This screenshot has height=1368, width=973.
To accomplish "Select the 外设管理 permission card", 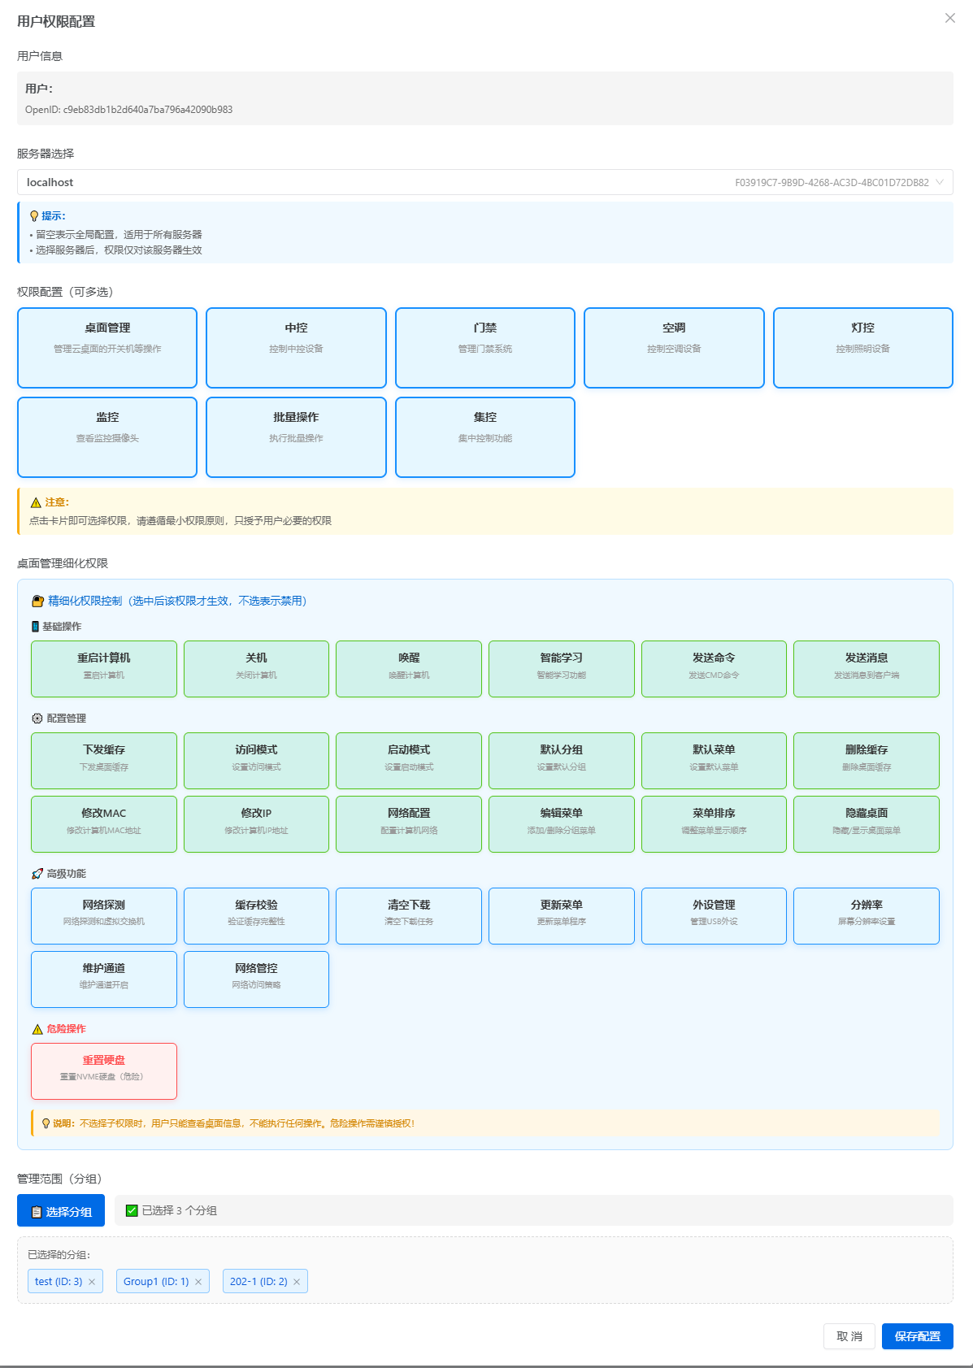I will point(714,916).
